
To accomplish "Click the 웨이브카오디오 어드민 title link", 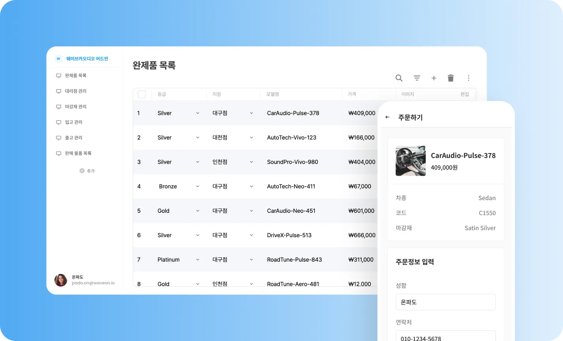I will click(87, 59).
